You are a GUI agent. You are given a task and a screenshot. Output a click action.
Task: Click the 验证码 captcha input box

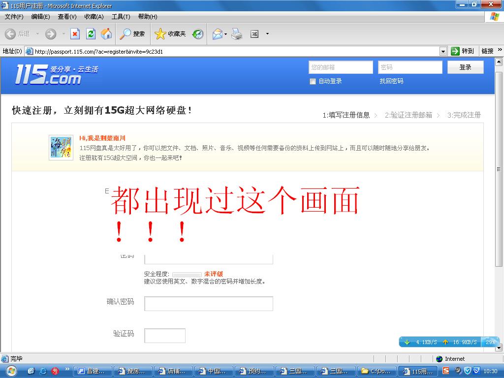(x=164, y=335)
